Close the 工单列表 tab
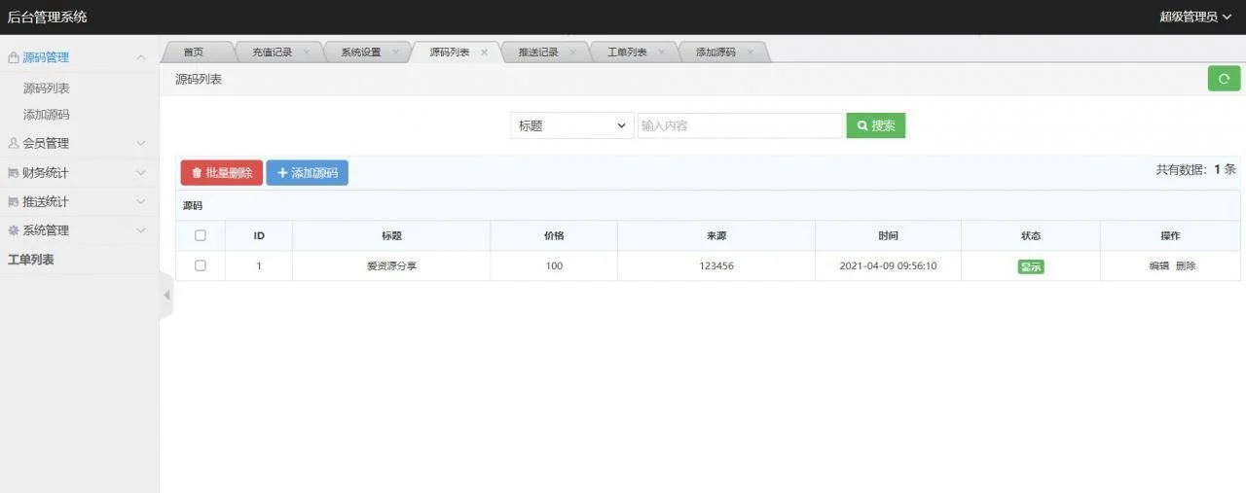This screenshot has height=493, width=1246. pos(662,53)
